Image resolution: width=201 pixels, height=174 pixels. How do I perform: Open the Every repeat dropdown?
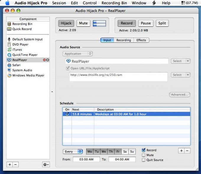click(73, 152)
